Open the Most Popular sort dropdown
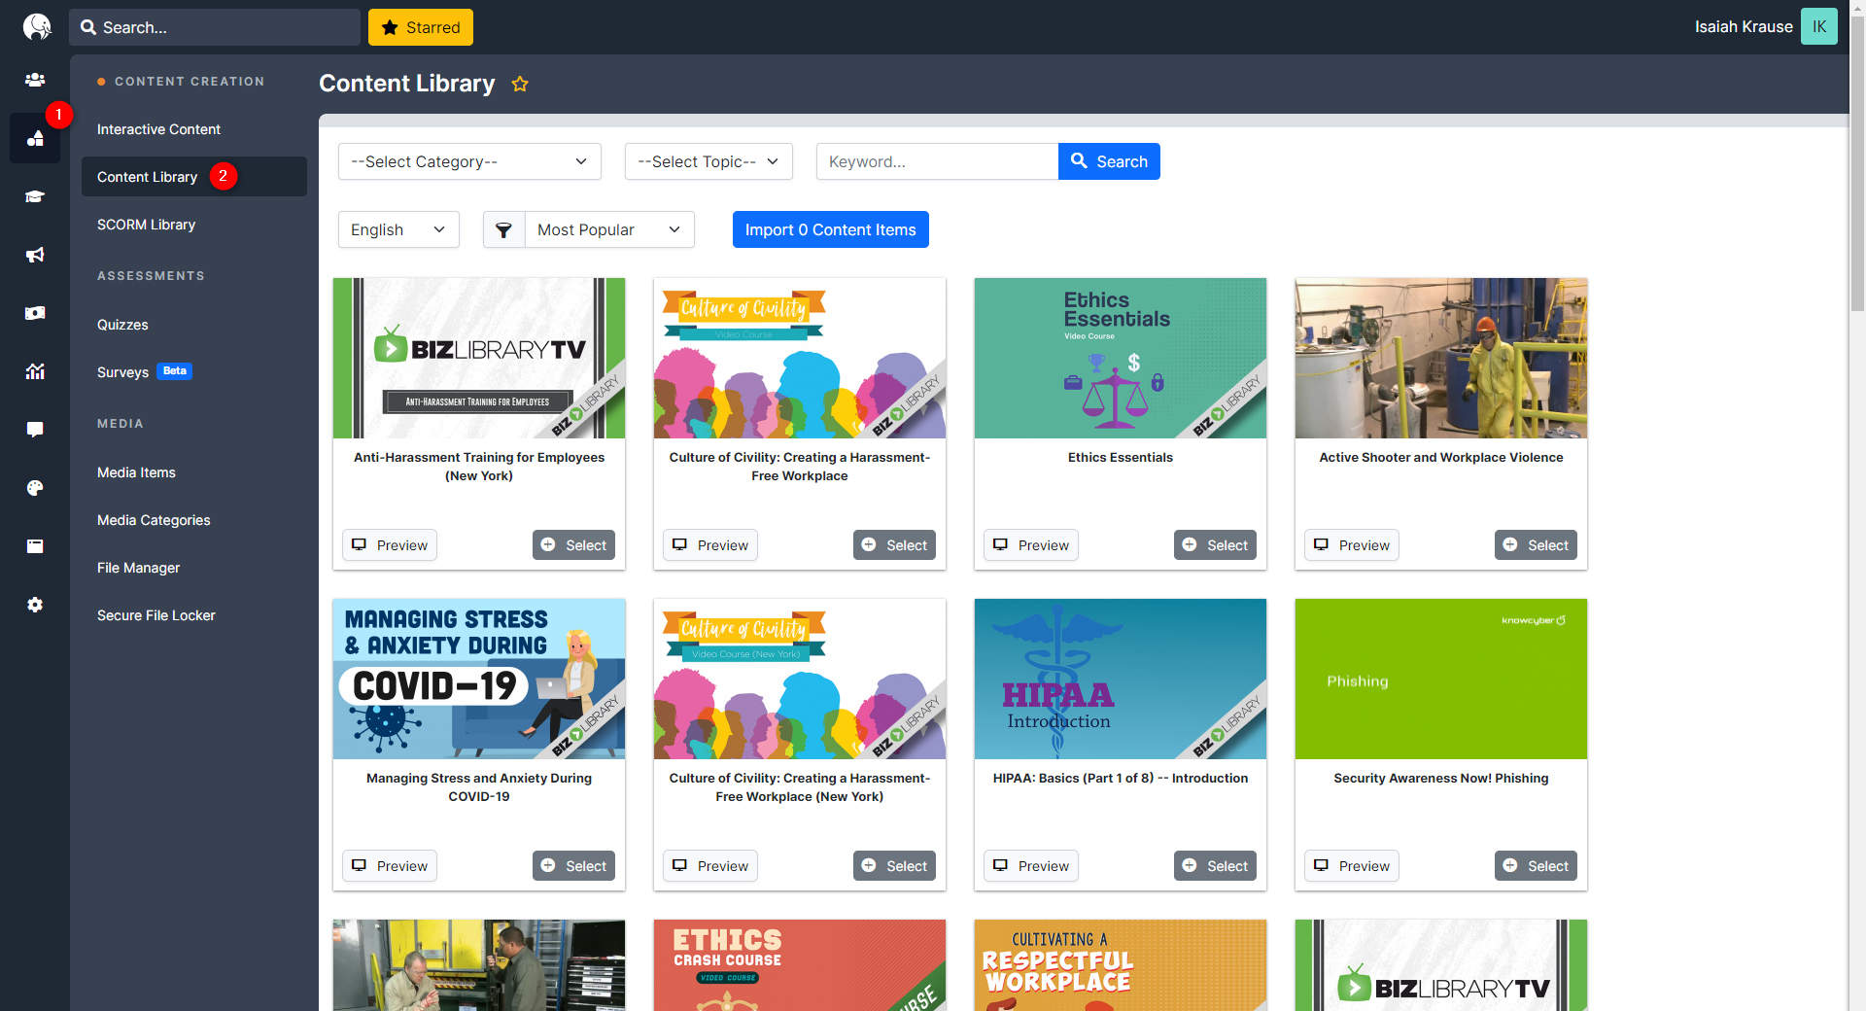1866x1011 pixels. 609,229
